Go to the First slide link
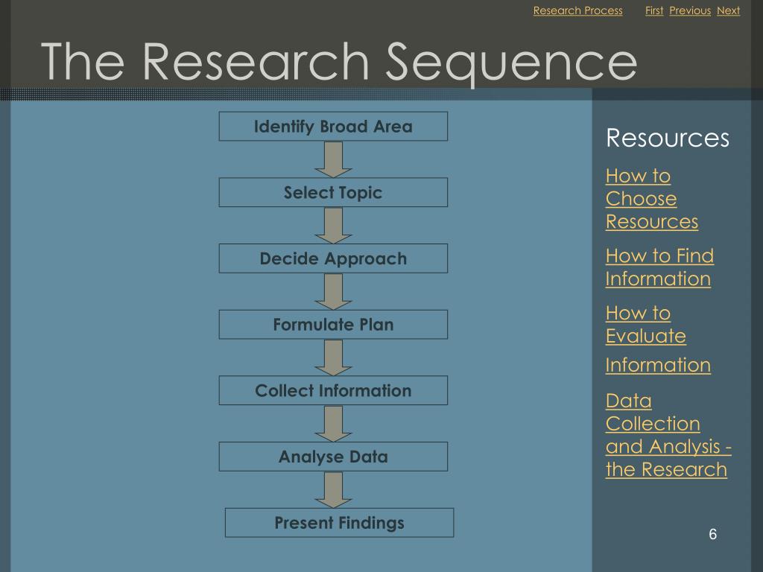 tap(654, 10)
